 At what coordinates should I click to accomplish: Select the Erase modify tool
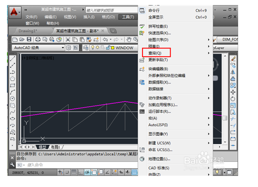pyautogui.click(x=233, y=59)
